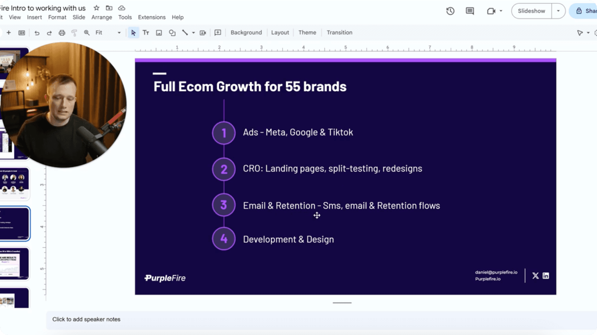The width and height of the screenshot is (597, 335).
Task: Select the team members slide thumbnail
Action: click(x=15, y=184)
